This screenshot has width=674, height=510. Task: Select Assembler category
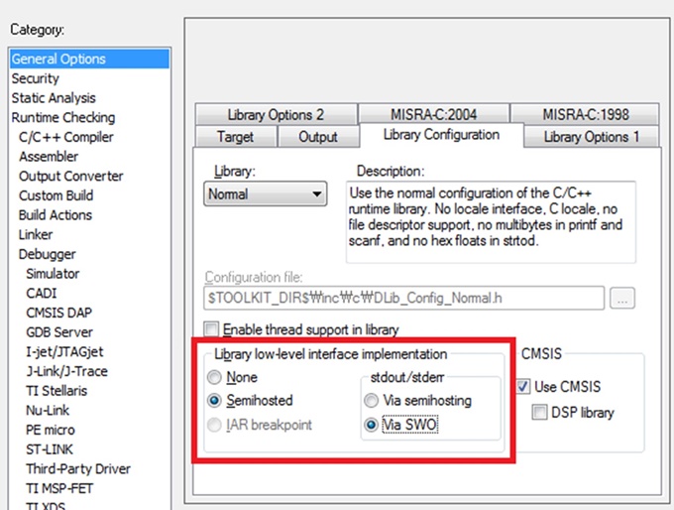click(x=49, y=157)
